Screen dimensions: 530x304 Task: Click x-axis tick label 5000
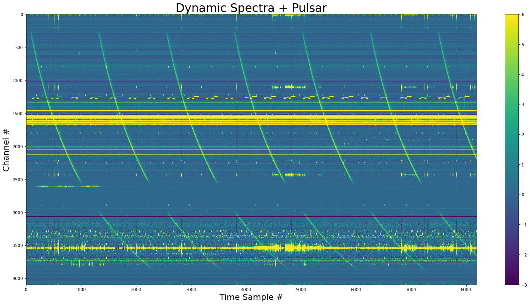(x=301, y=289)
